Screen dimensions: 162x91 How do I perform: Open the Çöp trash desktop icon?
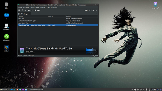pos(6,6)
